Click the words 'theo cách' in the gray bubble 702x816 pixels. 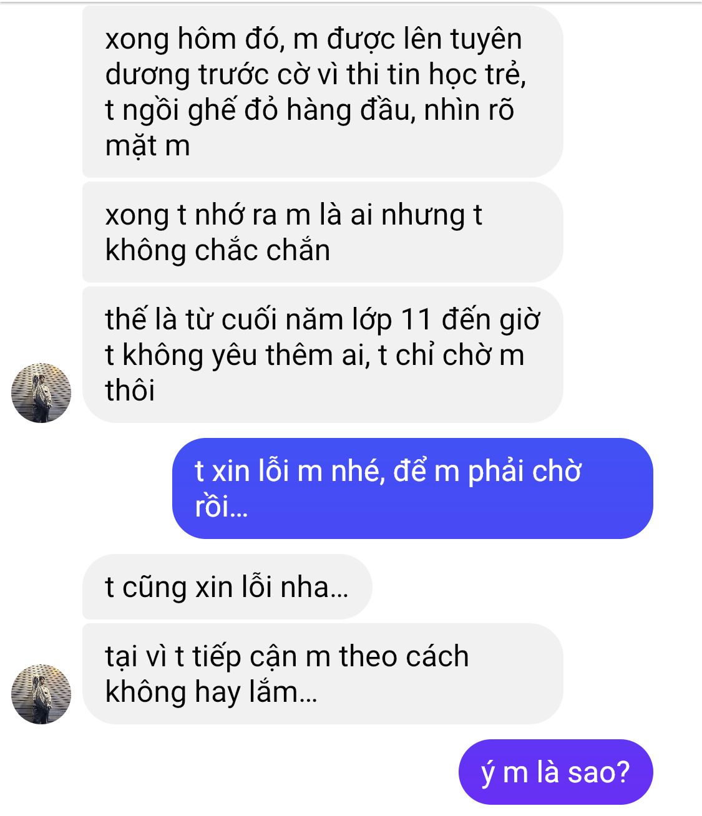pos(404,656)
